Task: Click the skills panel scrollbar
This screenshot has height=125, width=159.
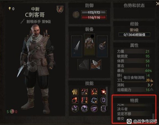Action: [107, 97]
